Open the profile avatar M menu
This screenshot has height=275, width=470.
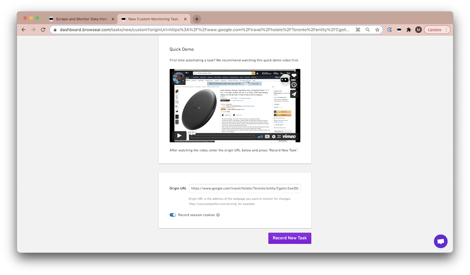pos(418,30)
